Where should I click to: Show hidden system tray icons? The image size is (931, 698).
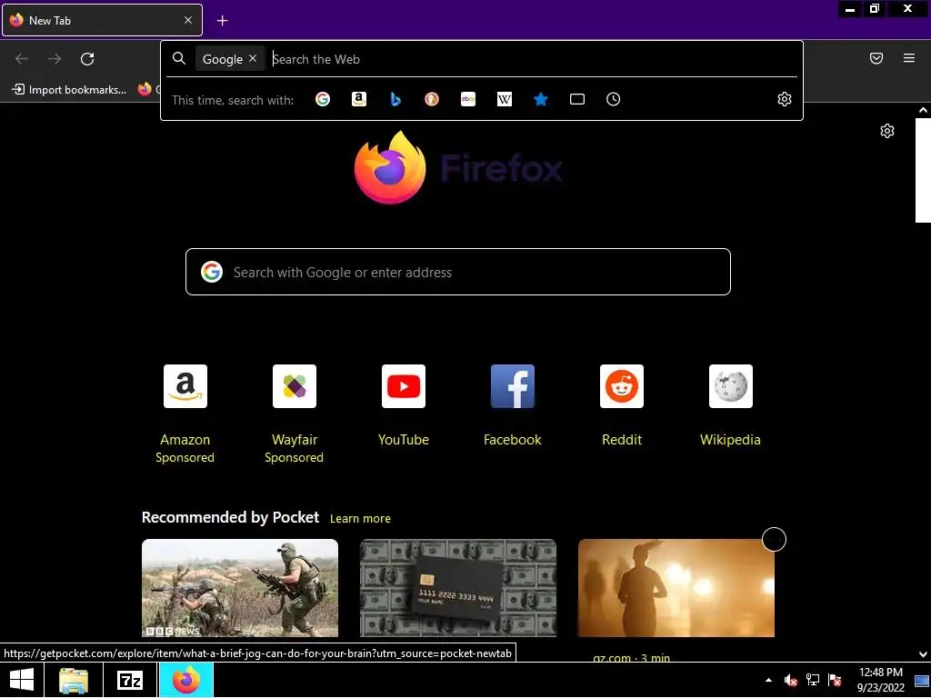(x=769, y=680)
